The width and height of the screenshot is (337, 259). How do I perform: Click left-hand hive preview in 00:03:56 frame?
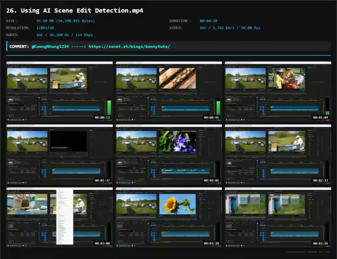pyautogui.click(x=246, y=204)
